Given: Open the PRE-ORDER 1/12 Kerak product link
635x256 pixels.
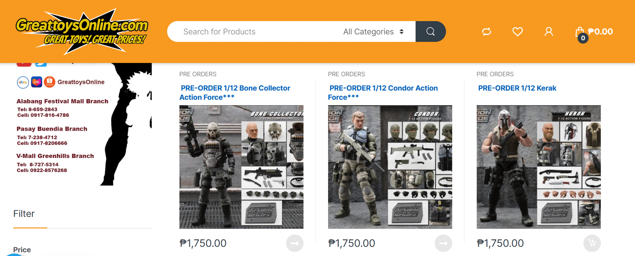Looking at the screenshot, I should pos(517,88).
